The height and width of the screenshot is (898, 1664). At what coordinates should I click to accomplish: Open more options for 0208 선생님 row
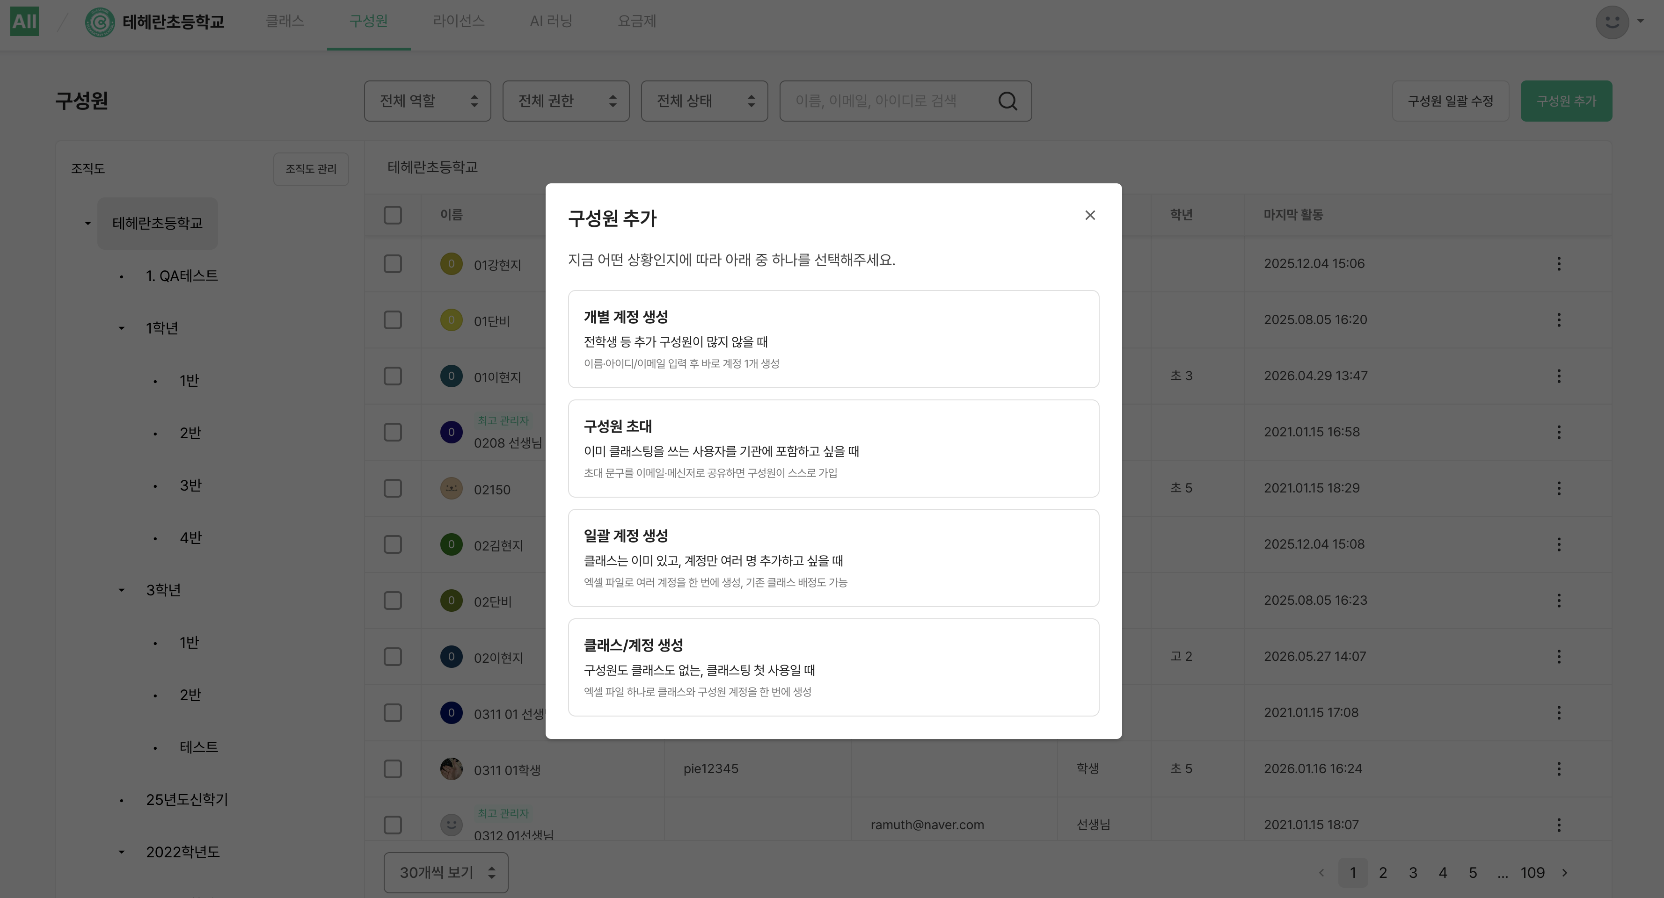pyautogui.click(x=1559, y=432)
